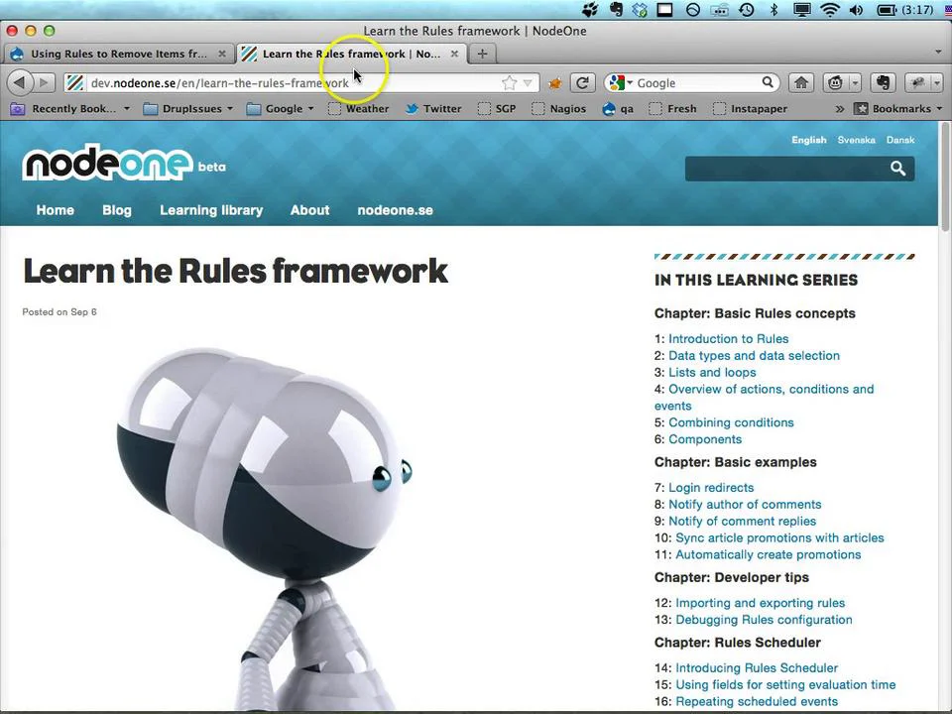Image resolution: width=952 pixels, height=714 pixels.
Task: Open the Instapaper bookmarklet
Action: pyautogui.click(x=750, y=109)
